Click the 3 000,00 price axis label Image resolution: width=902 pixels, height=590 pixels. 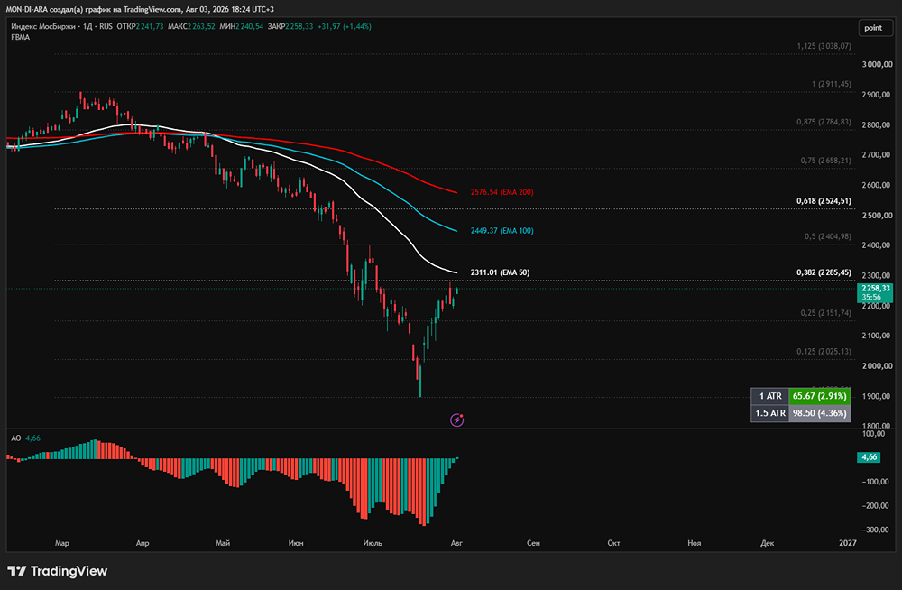(x=877, y=64)
